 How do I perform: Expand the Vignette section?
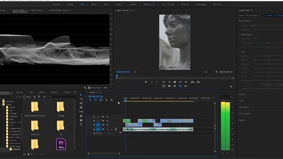pos(242,120)
